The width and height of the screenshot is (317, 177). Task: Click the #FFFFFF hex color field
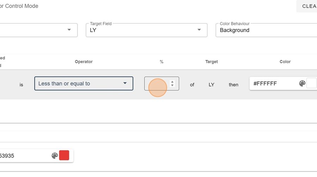point(273,84)
